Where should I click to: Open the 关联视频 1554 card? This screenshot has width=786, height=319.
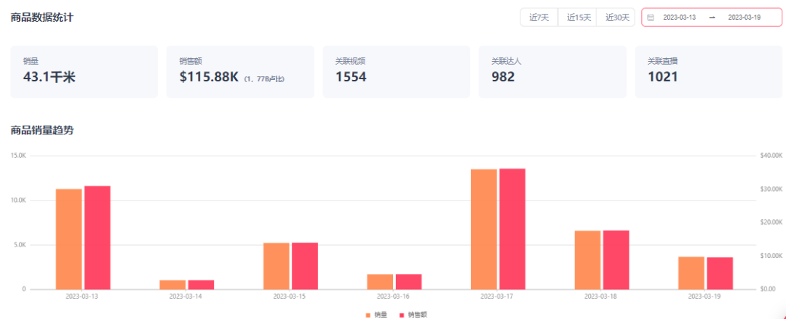click(397, 72)
